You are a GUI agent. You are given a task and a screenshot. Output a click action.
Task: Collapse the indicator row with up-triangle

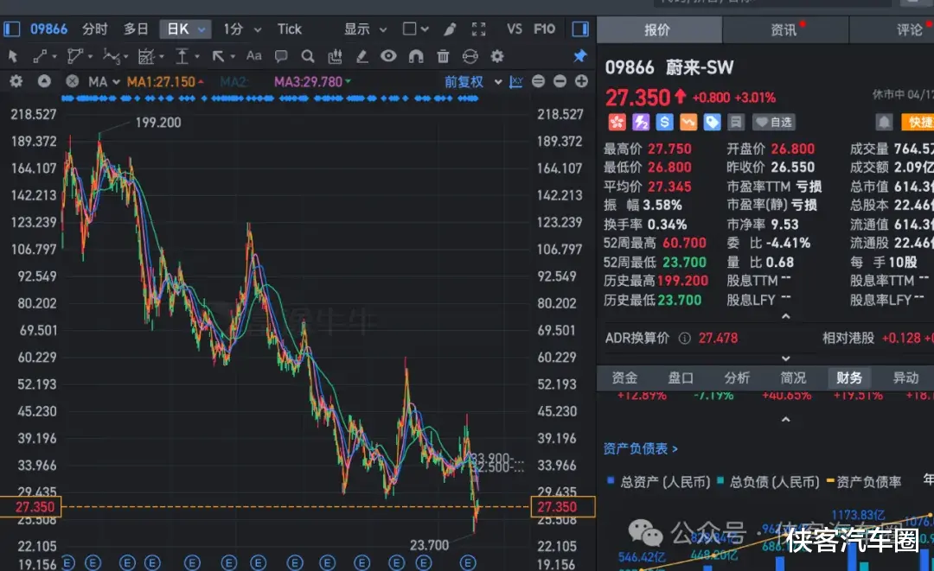[x=44, y=81]
